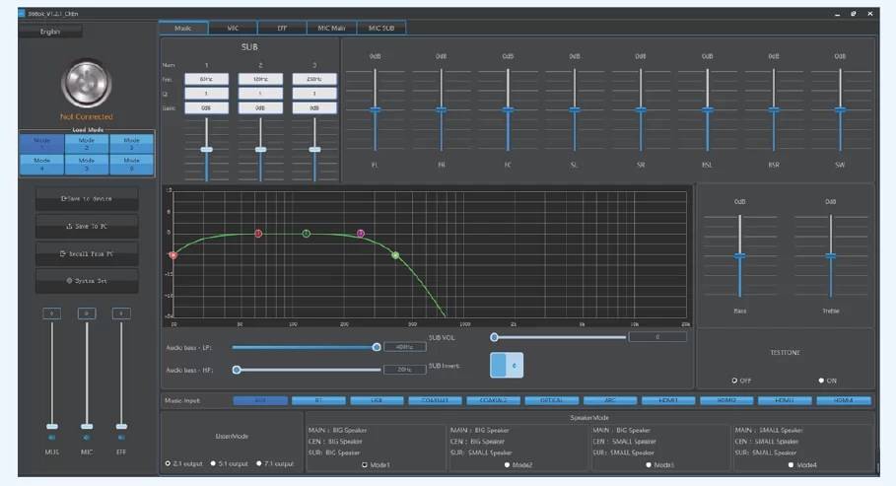Open the English language selector

50,32
